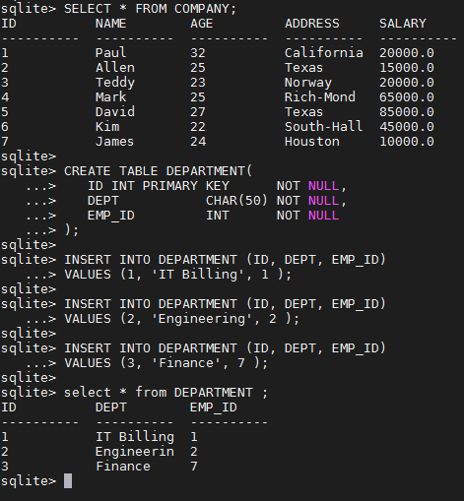This screenshot has width=464, height=501.
Task: Click 'Finance' in DEPARTMENT results
Action: coord(123,467)
